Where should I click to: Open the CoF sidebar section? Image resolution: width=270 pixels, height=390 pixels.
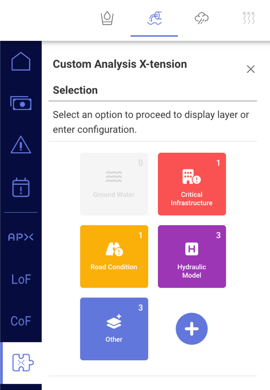21,321
